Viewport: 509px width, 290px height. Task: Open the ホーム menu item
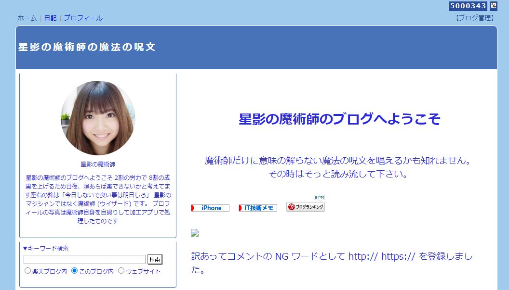pos(27,18)
